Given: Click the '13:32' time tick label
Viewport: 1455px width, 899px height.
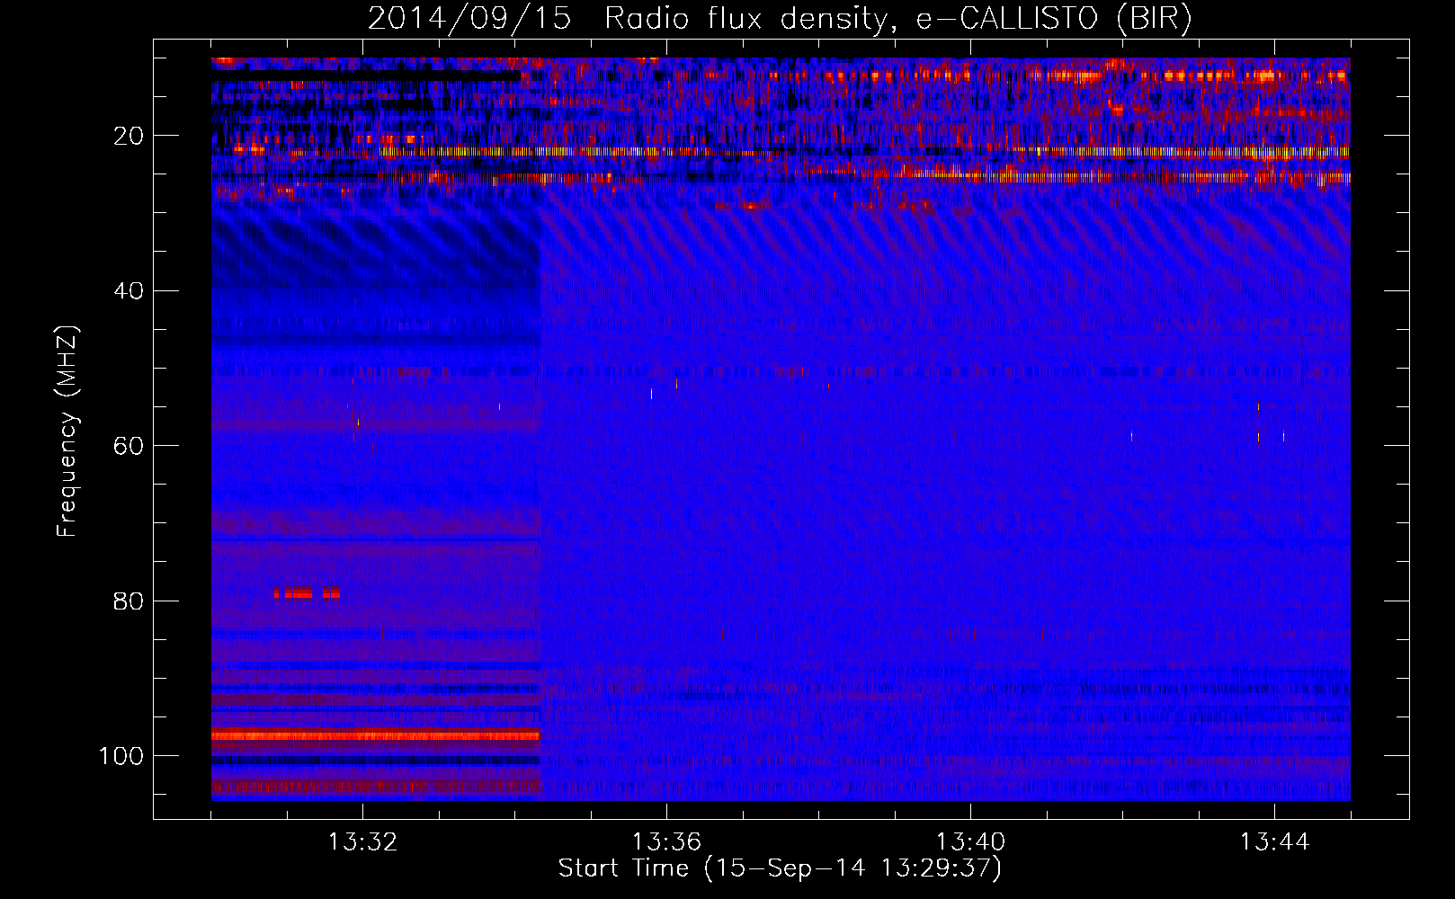Looking at the screenshot, I should [362, 842].
